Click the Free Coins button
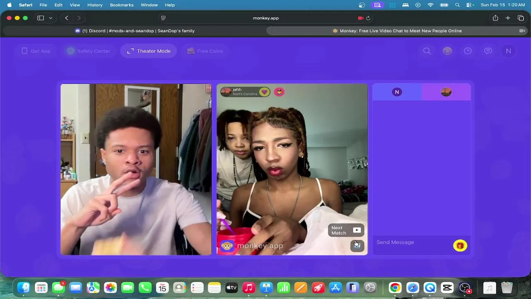The width and height of the screenshot is (531, 299). 205,51
